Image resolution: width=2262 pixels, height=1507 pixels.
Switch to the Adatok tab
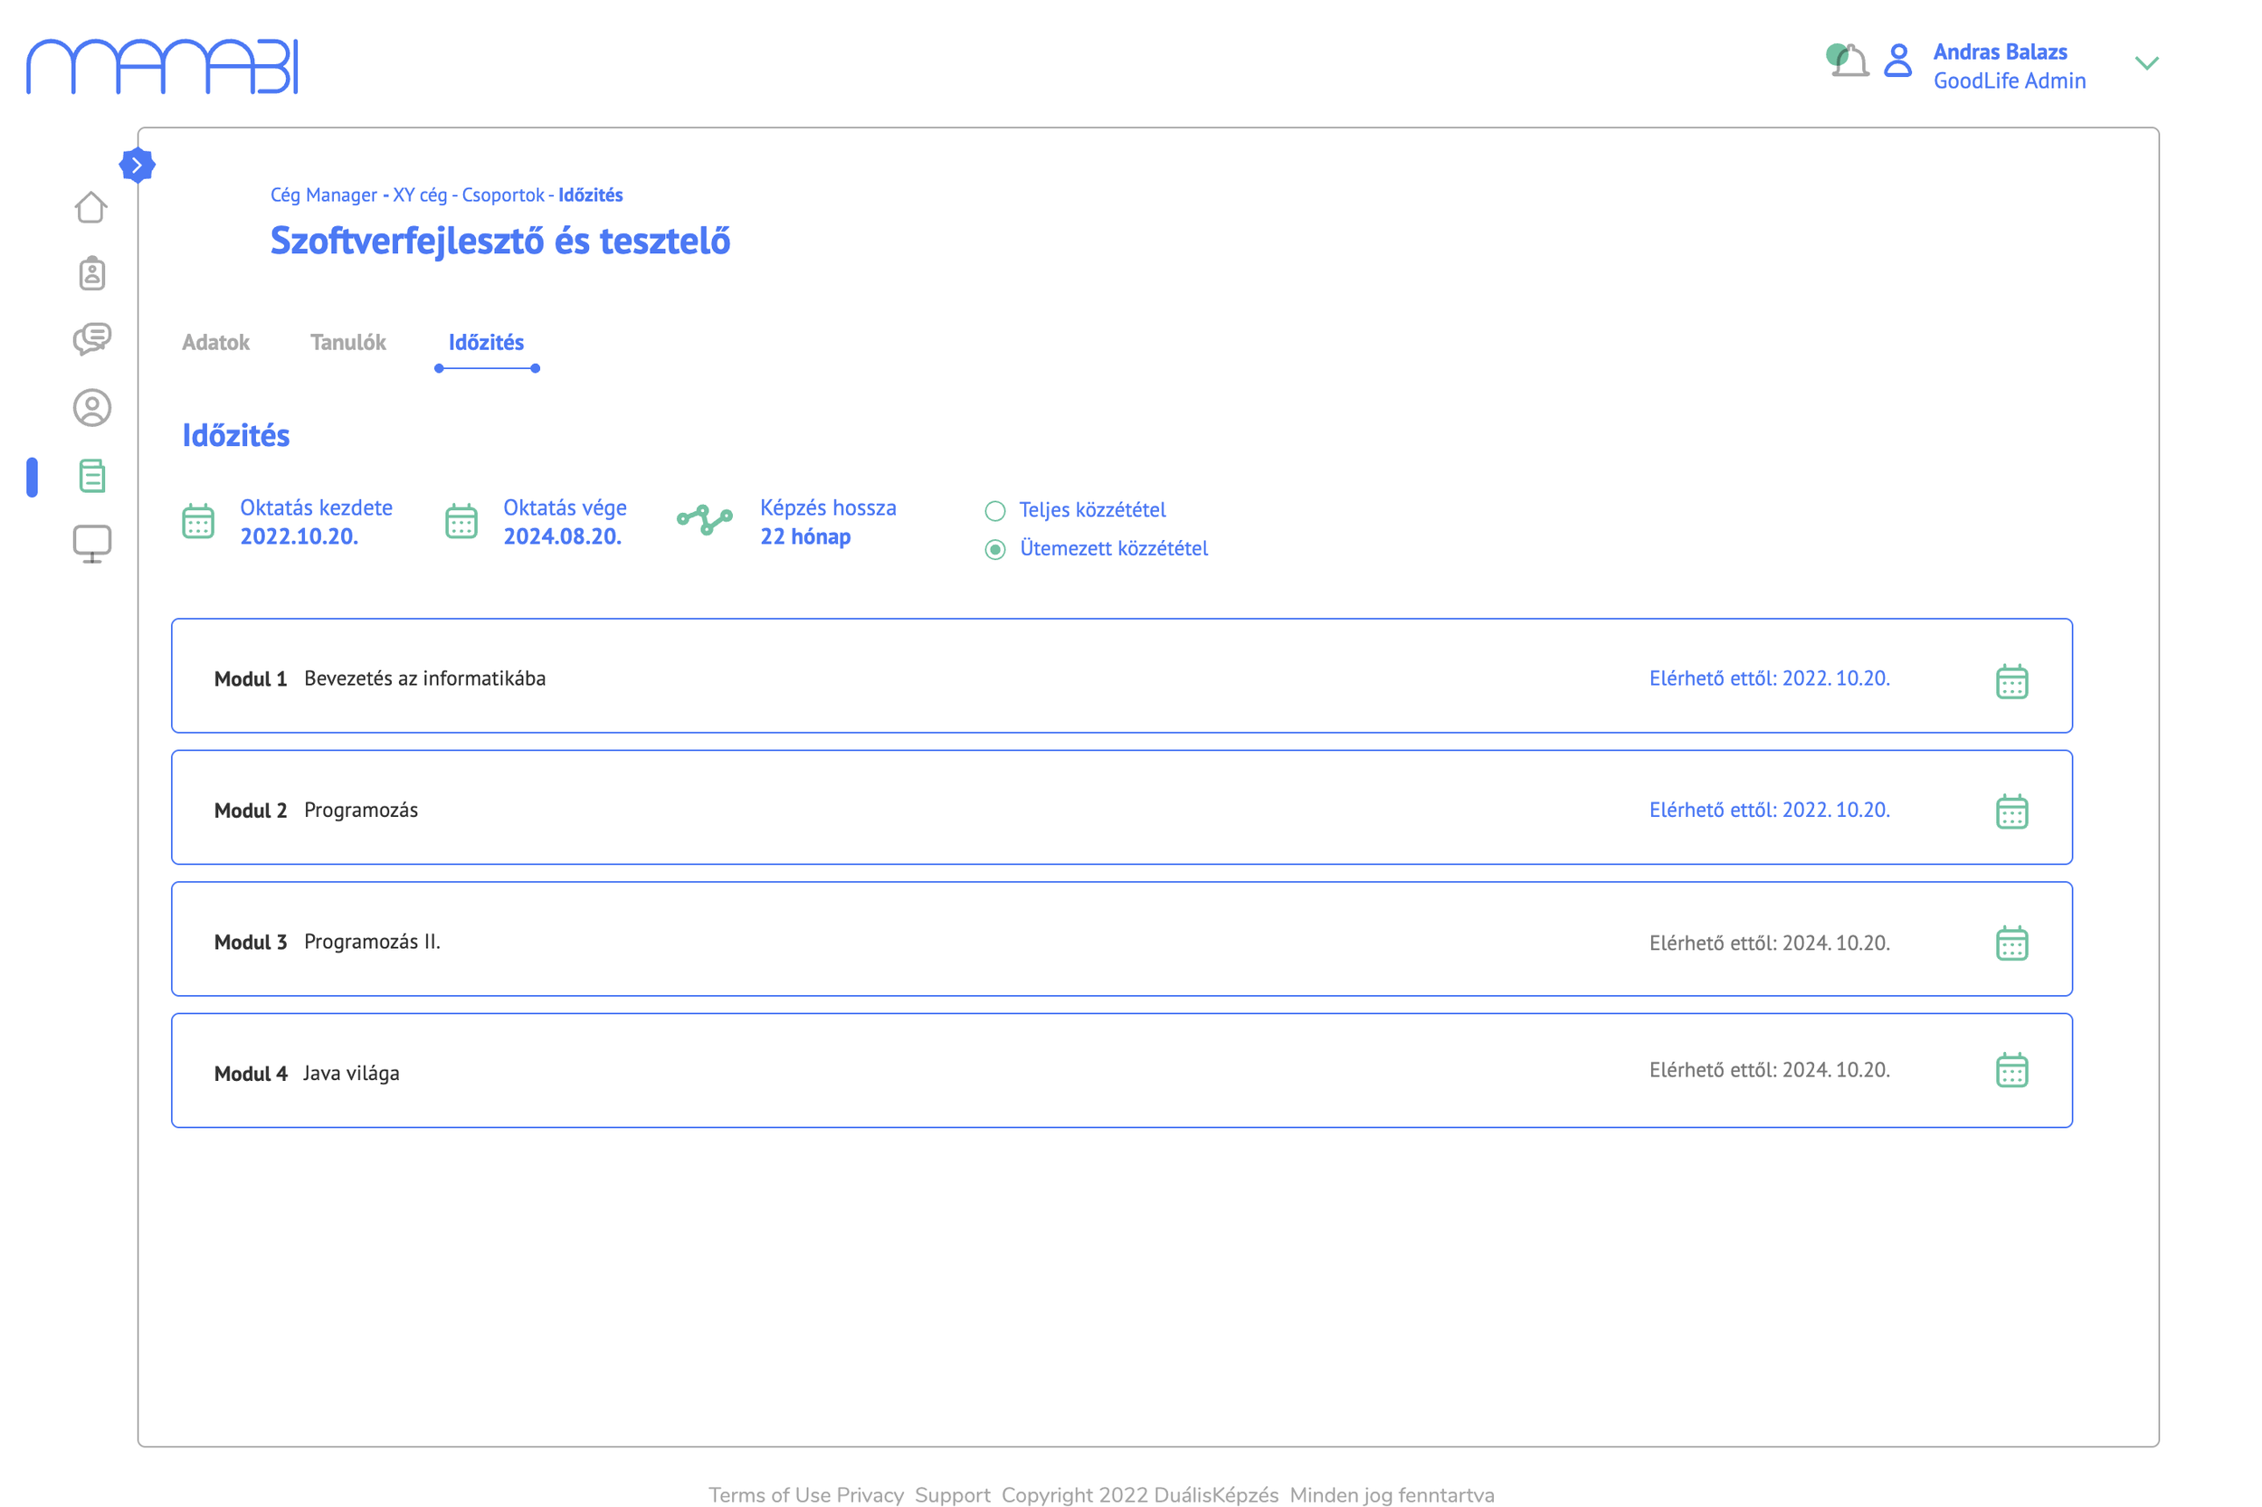point(215,342)
